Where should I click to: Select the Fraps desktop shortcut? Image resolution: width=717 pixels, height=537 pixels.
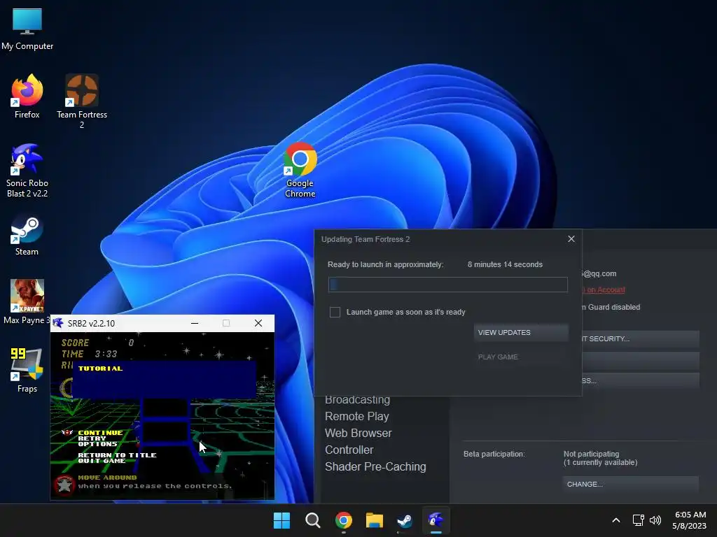point(27,371)
